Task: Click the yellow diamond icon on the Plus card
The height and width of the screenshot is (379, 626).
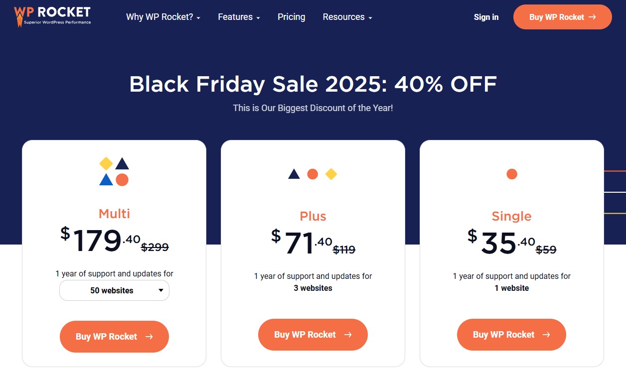Action: [331, 174]
